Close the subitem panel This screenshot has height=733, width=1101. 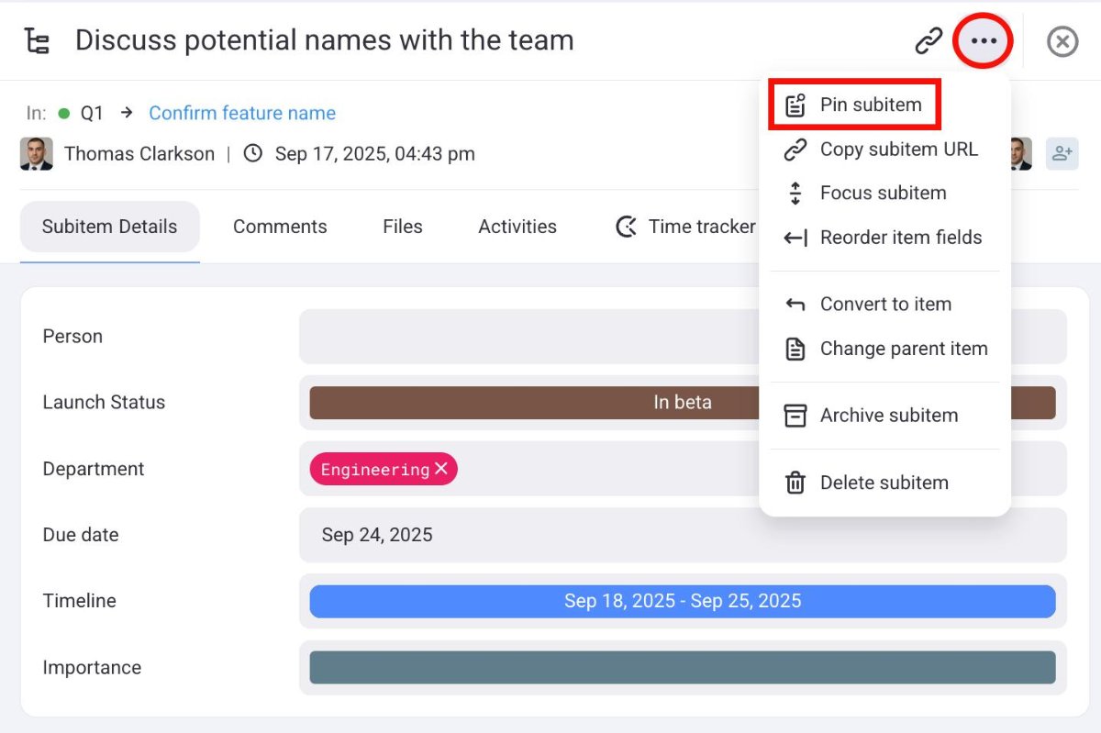tap(1062, 41)
